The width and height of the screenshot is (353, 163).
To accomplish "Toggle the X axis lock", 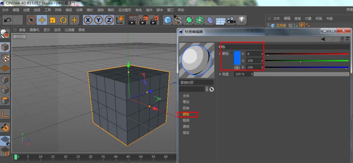I will tap(88, 20).
